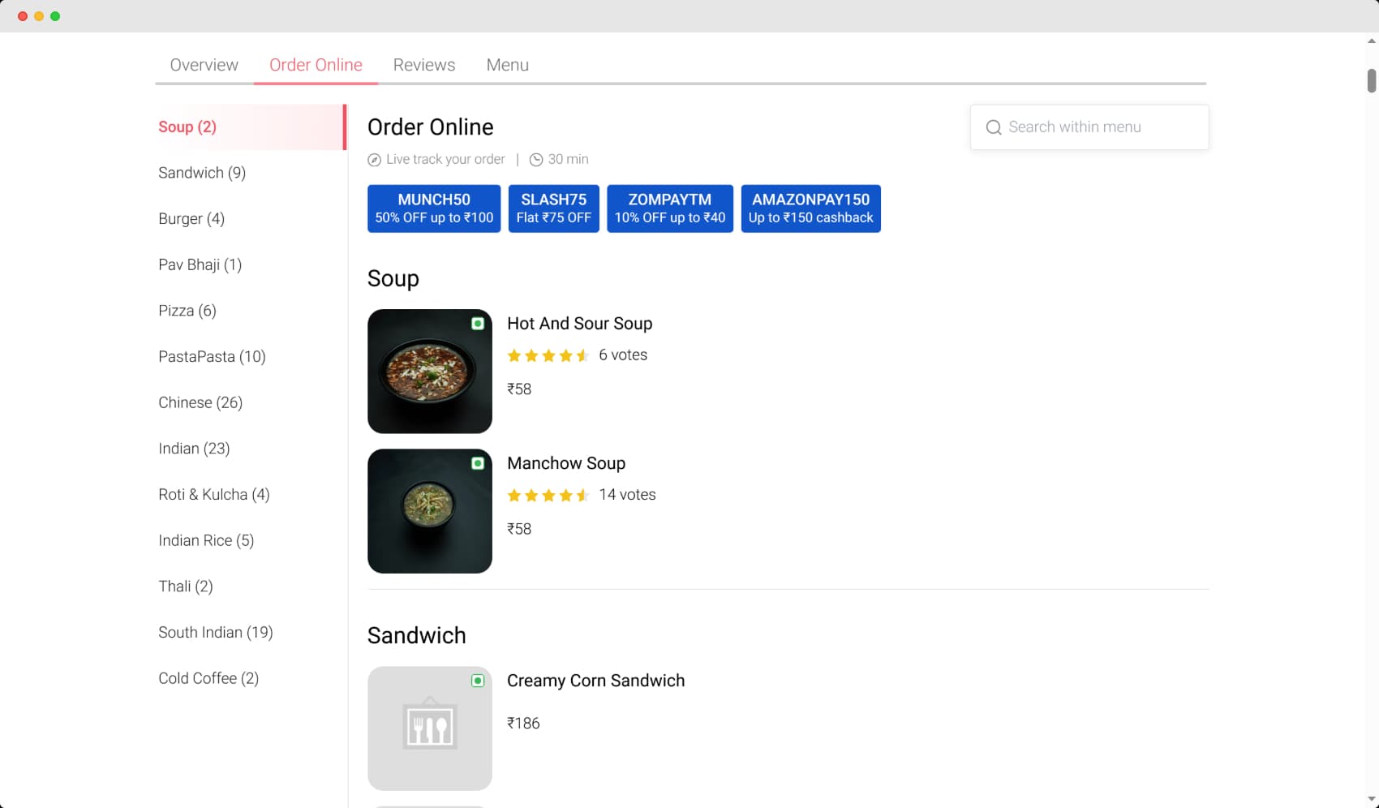Click veg indicator on Hot And Sour Soup
The height and width of the screenshot is (808, 1379).
(478, 324)
